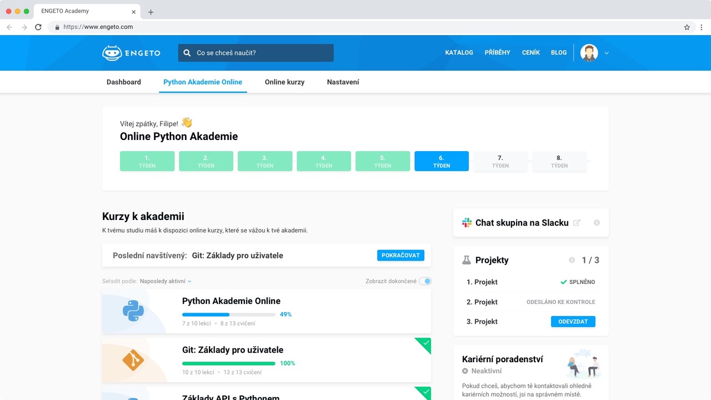Click Python course 49% progress bar
Viewport: 711px width, 400px height.
pos(229,314)
